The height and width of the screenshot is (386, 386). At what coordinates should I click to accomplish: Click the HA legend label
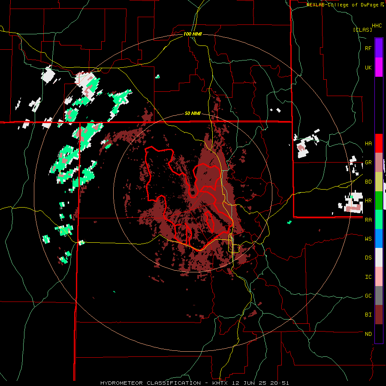[x=368, y=144]
